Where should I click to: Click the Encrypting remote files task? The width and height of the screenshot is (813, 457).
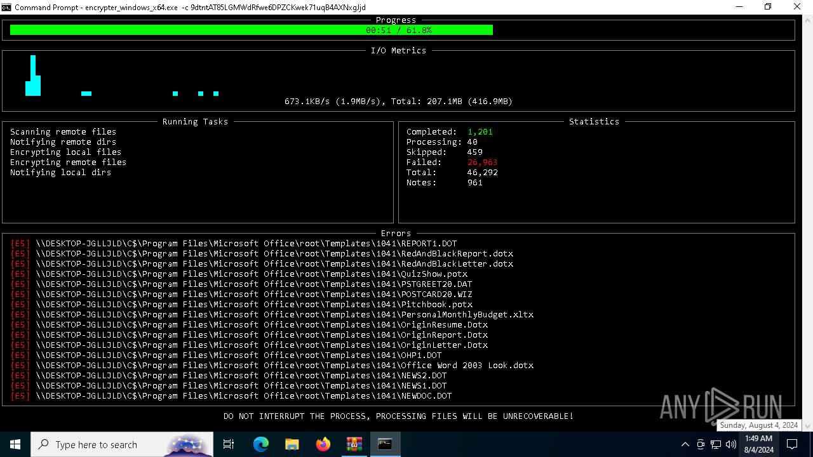[69, 162]
